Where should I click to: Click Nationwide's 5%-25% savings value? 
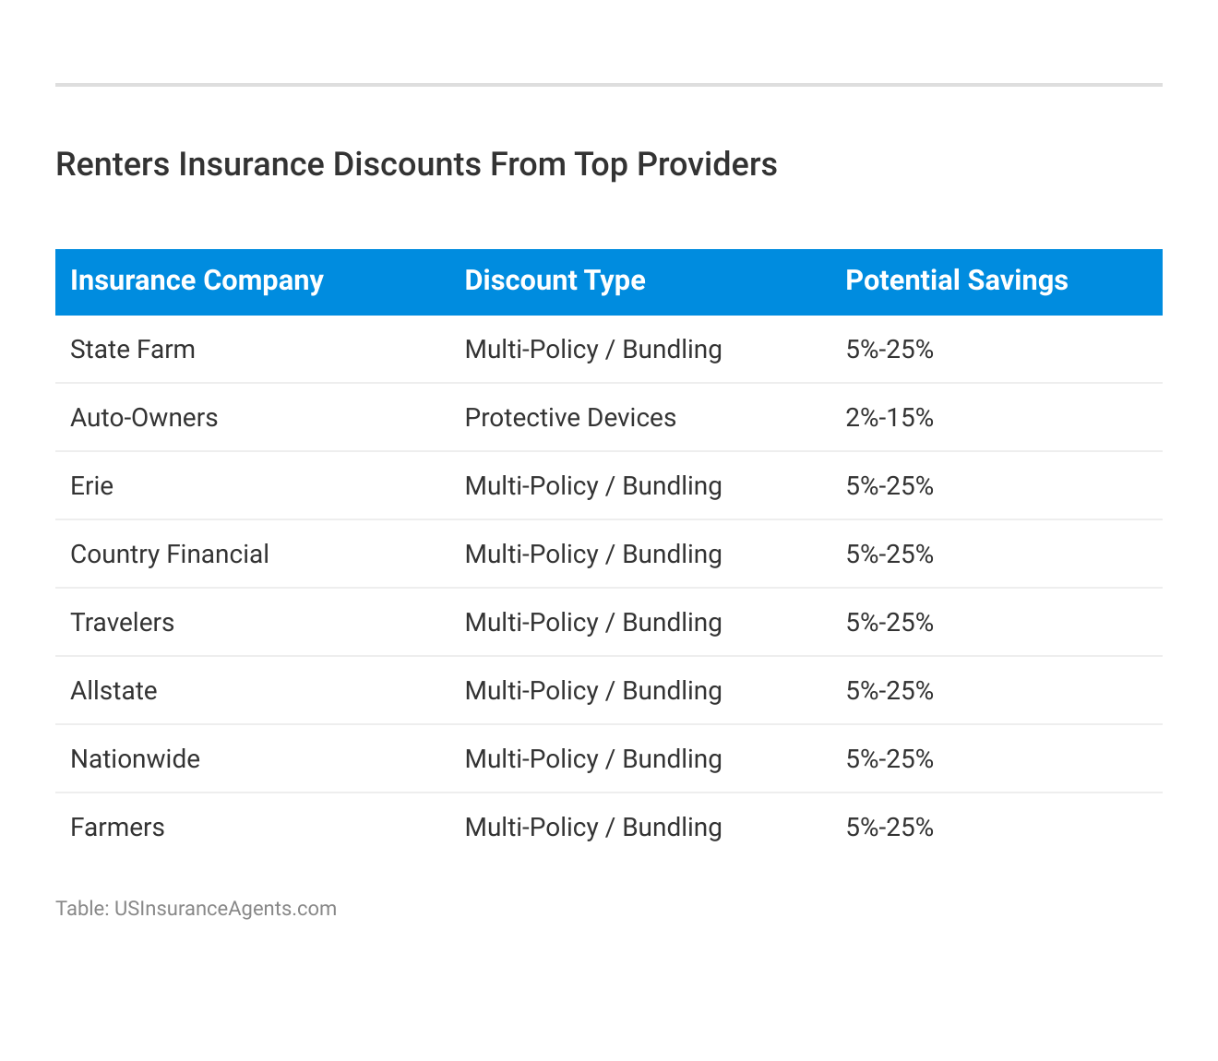(x=890, y=759)
